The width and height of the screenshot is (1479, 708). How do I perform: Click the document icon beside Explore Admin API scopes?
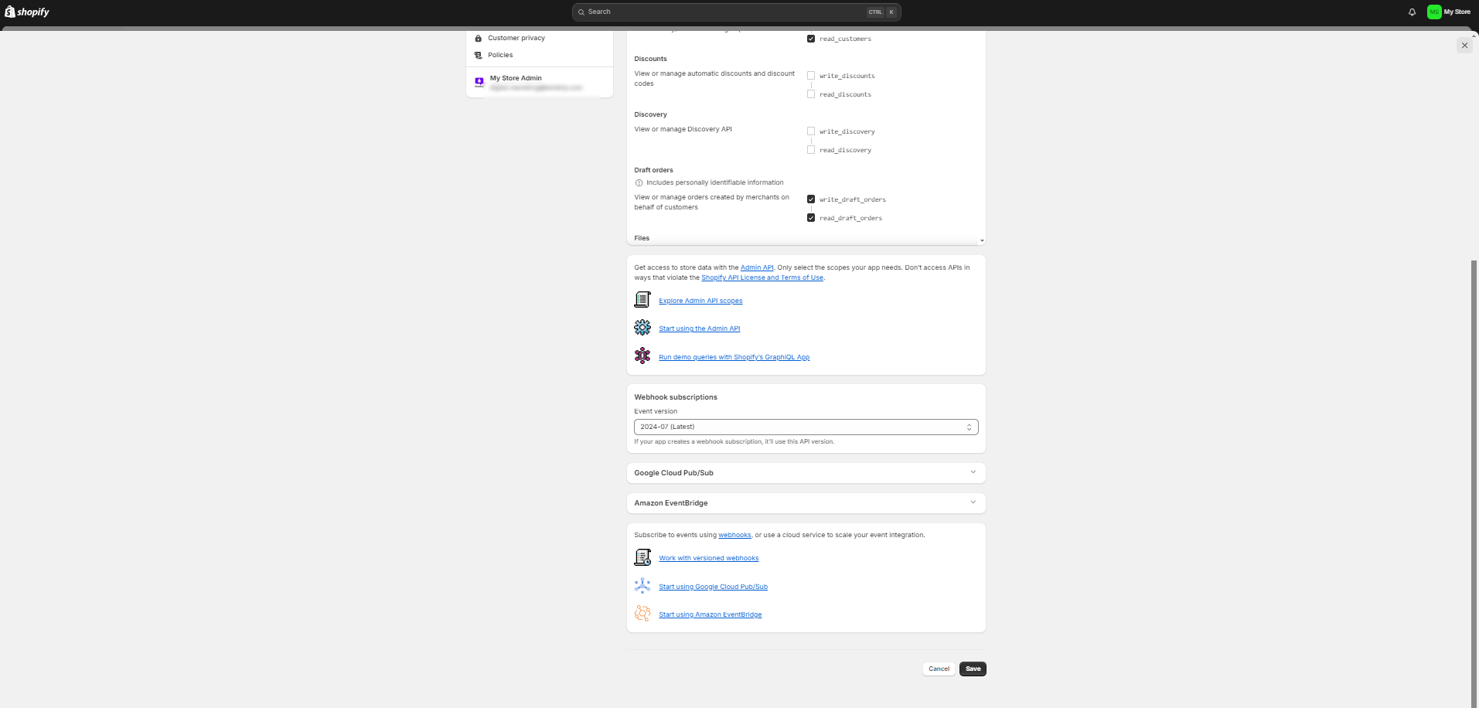pyautogui.click(x=642, y=300)
